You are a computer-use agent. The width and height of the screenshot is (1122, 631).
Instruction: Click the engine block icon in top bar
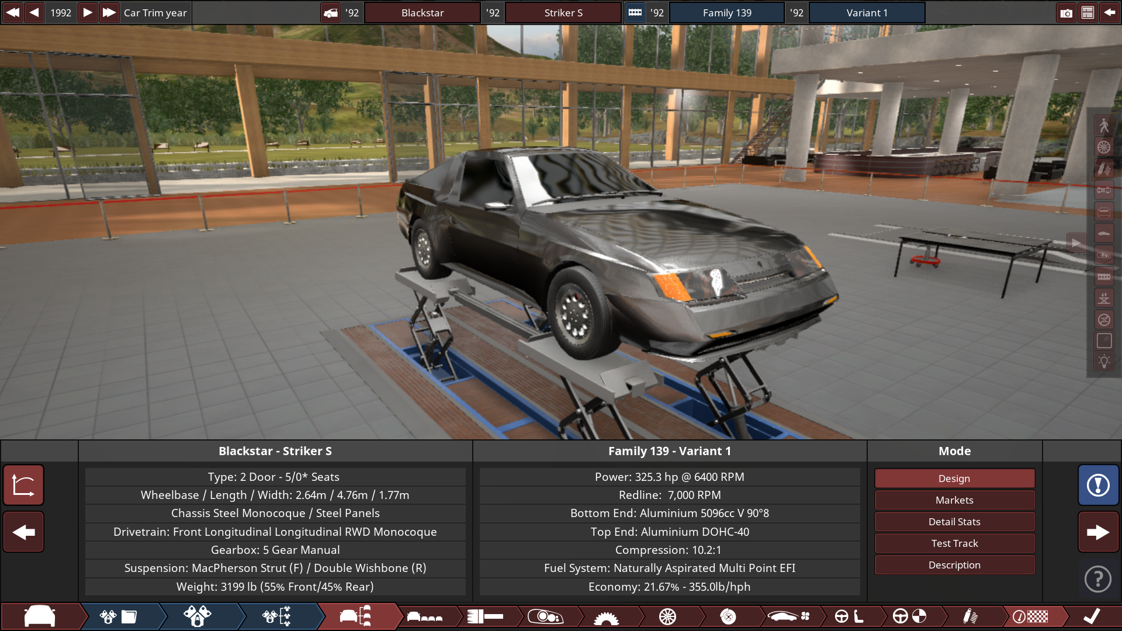click(635, 12)
